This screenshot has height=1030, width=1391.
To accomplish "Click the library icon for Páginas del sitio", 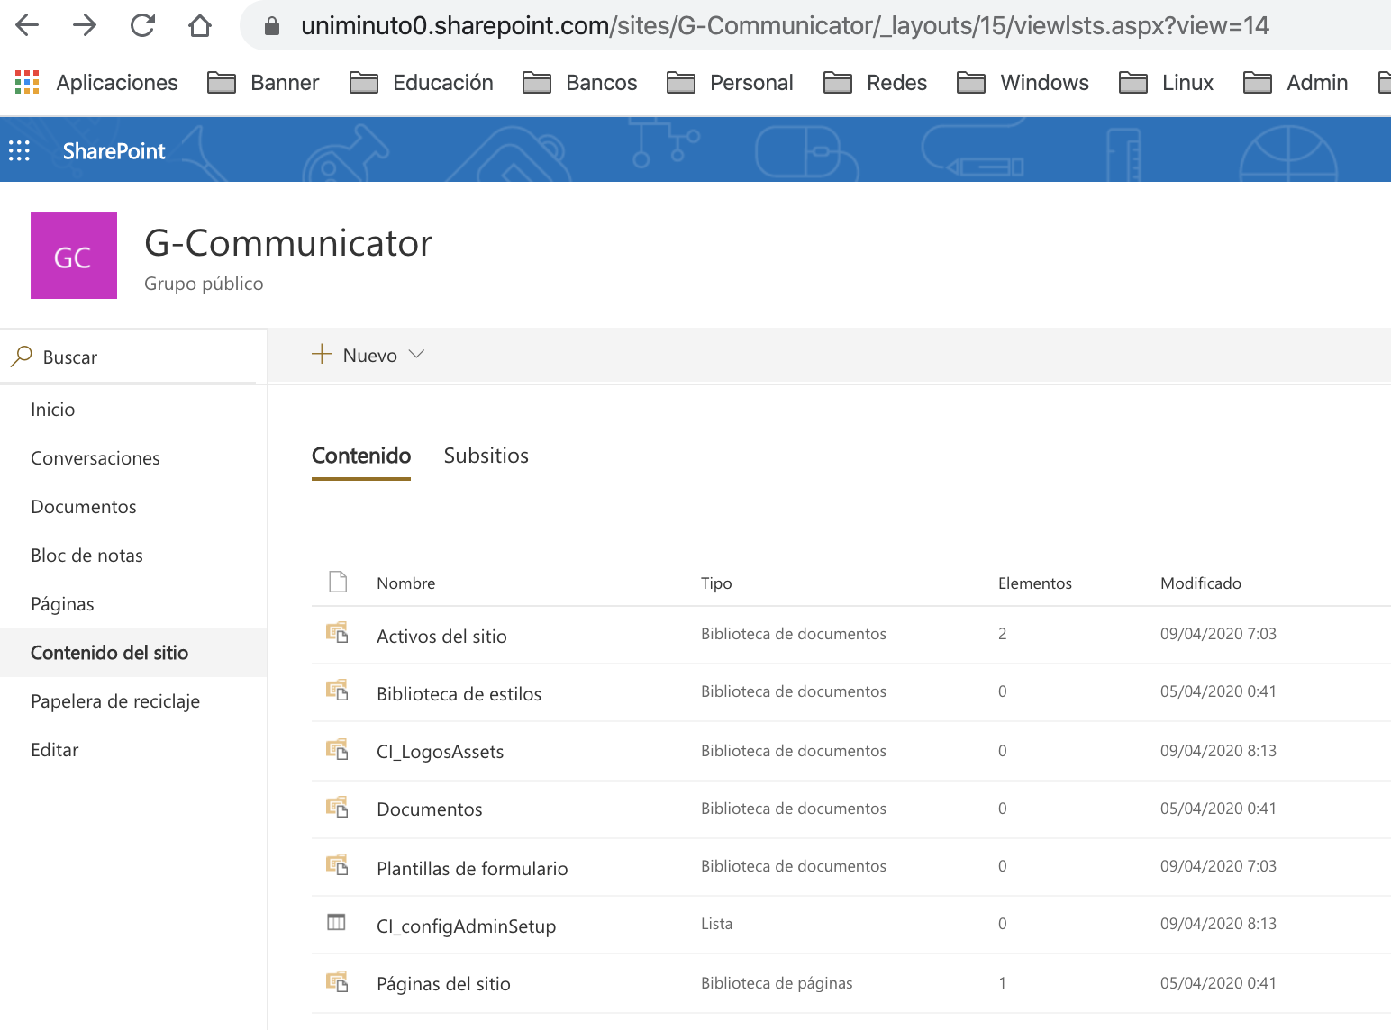I will (x=337, y=980).
